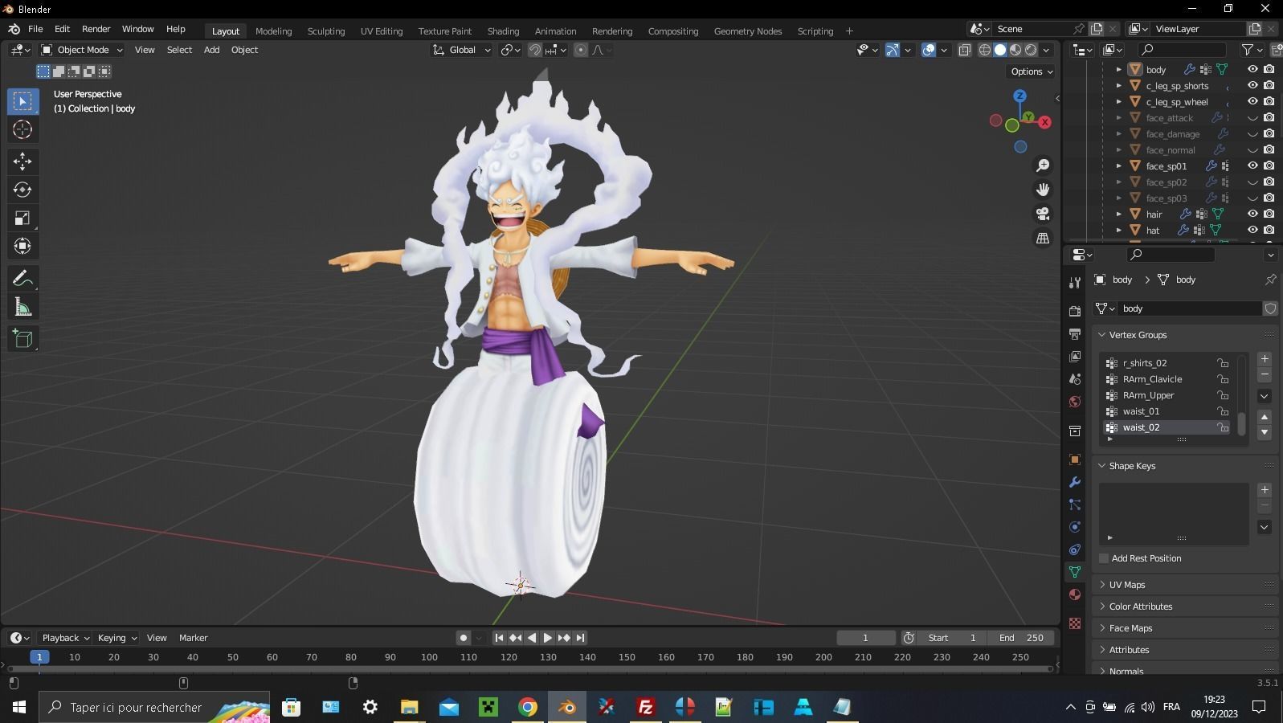1283x723 pixels.
Task: Open the Object Constraints properties tab
Action: (1075, 549)
